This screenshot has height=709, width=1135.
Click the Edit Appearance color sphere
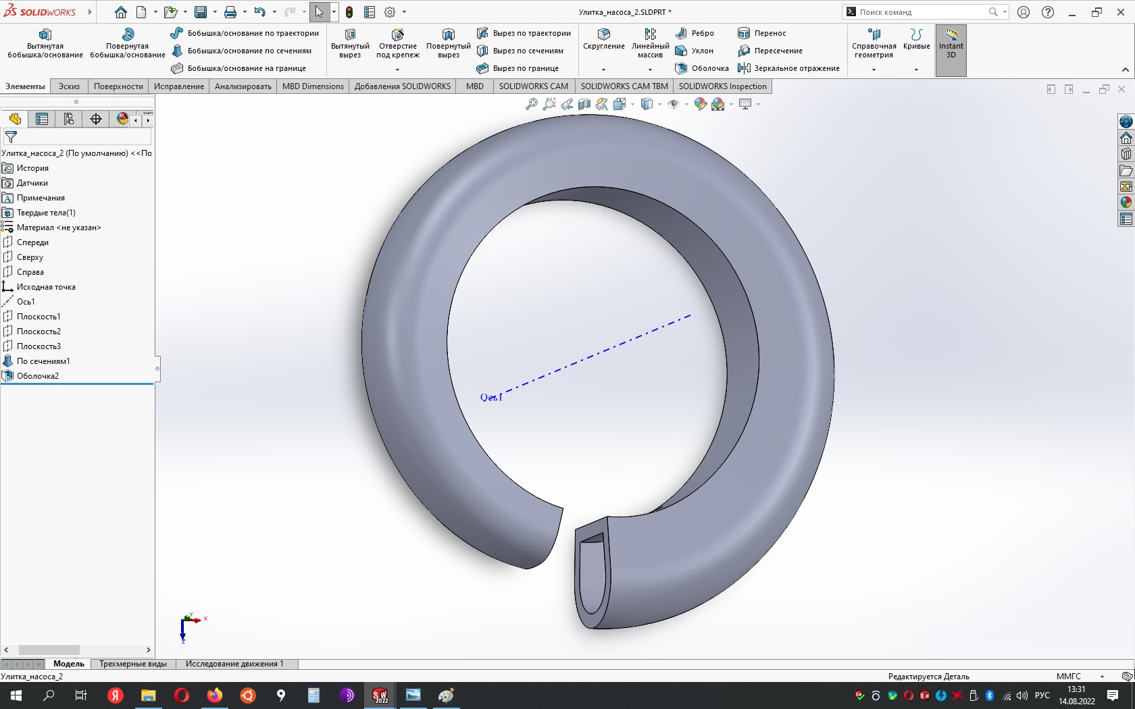[701, 104]
